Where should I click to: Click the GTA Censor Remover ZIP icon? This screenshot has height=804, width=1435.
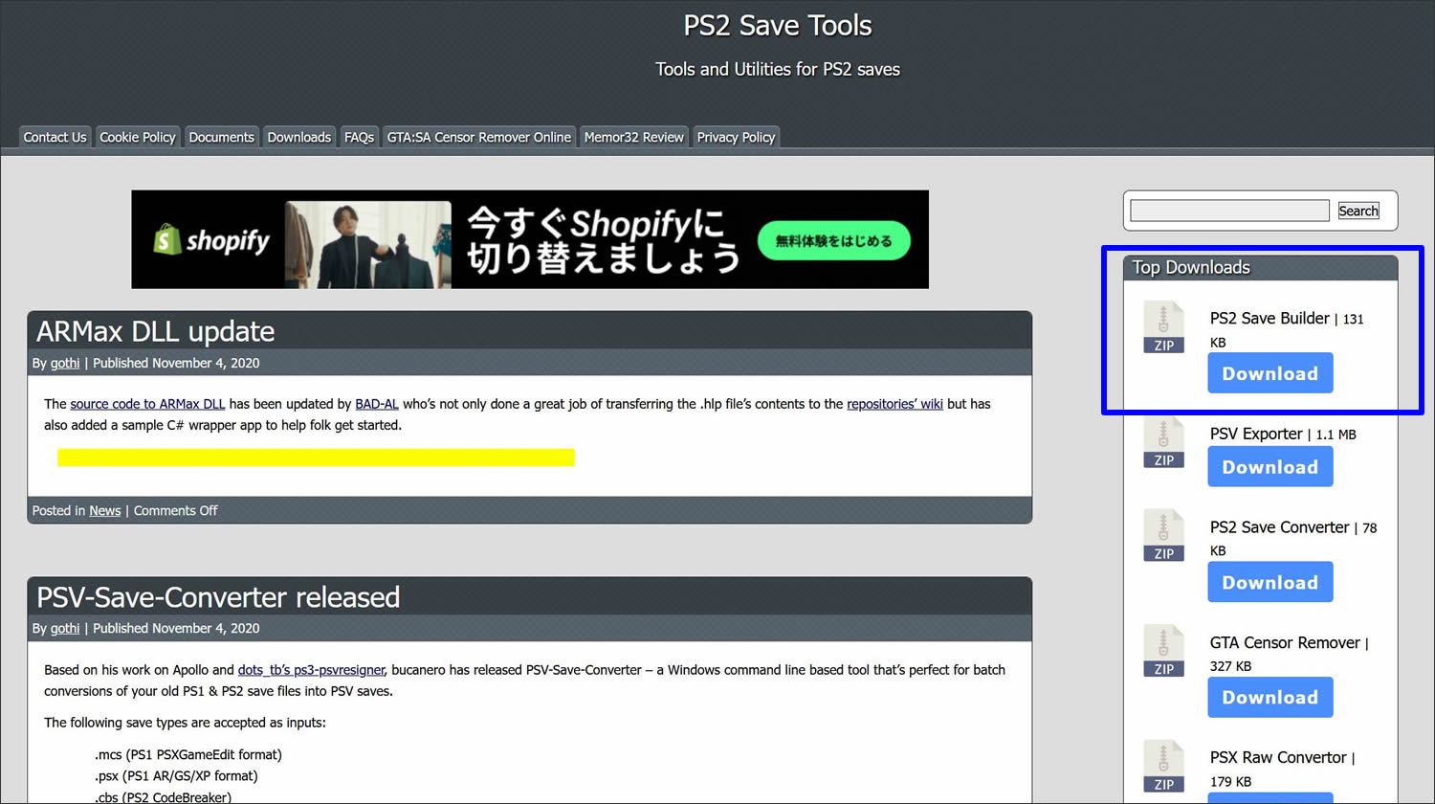(1163, 651)
